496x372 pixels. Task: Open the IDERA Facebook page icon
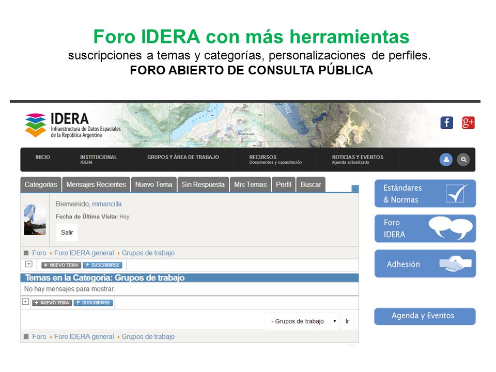[446, 123]
